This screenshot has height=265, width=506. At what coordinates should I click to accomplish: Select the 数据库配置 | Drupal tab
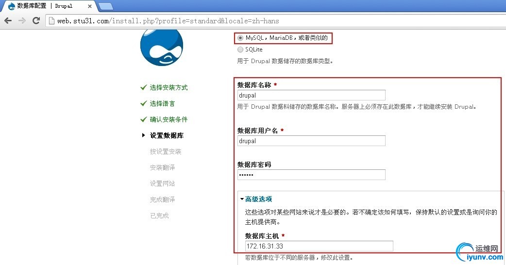pyautogui.click(x=49, y=6)
